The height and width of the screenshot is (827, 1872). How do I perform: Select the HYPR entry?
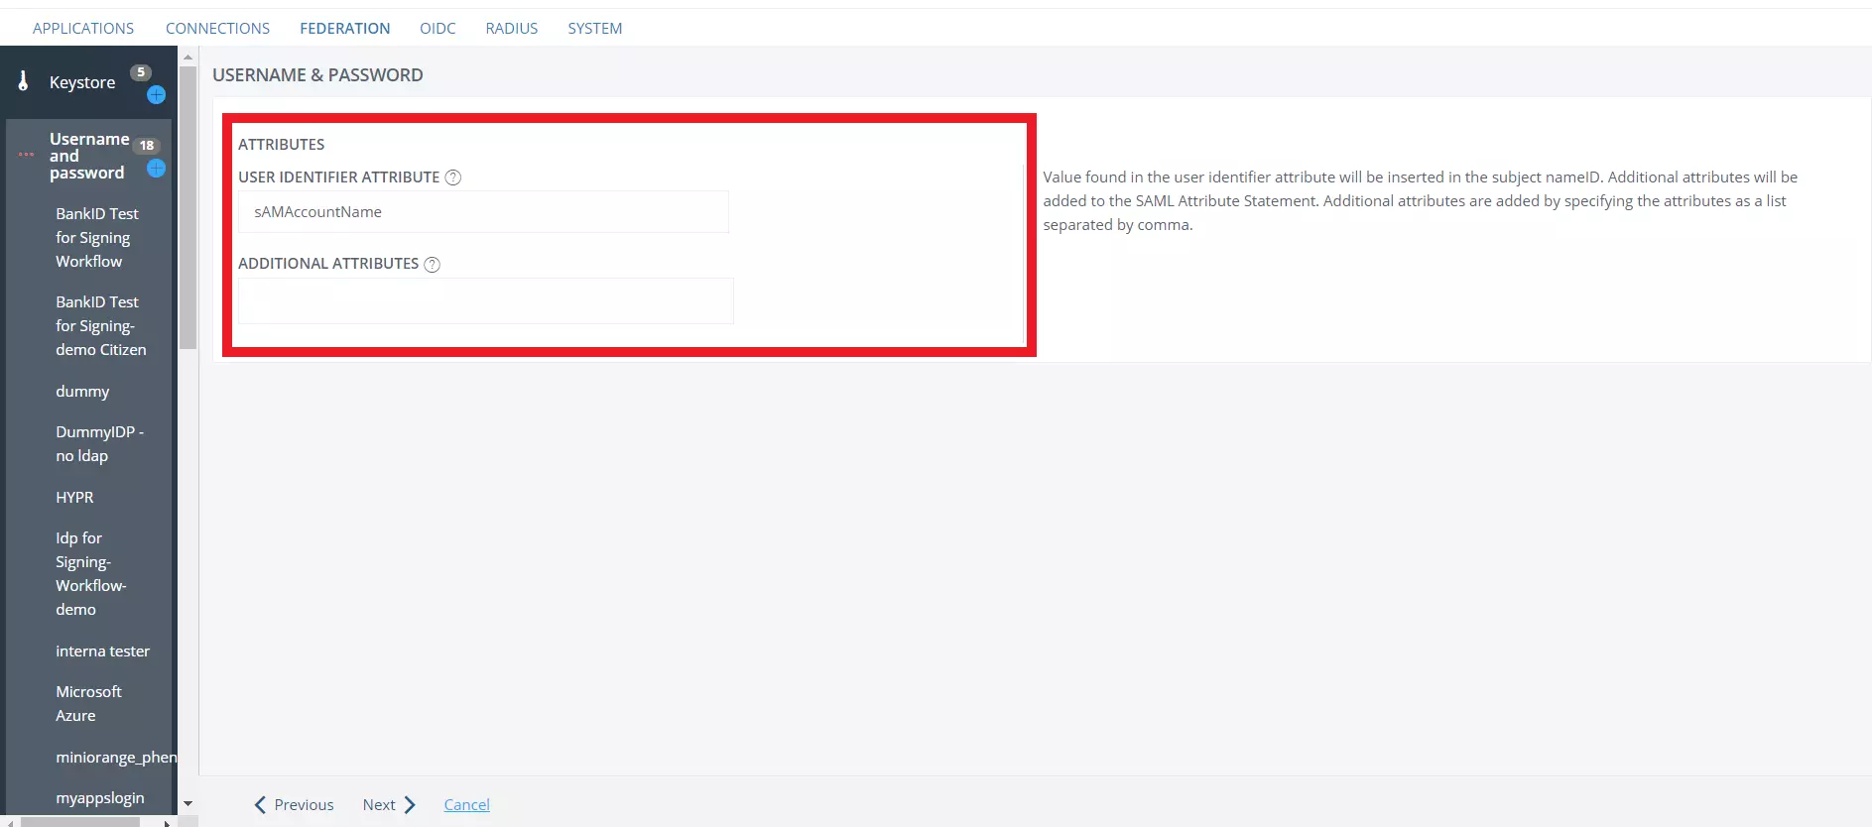(x=74, y=497)
